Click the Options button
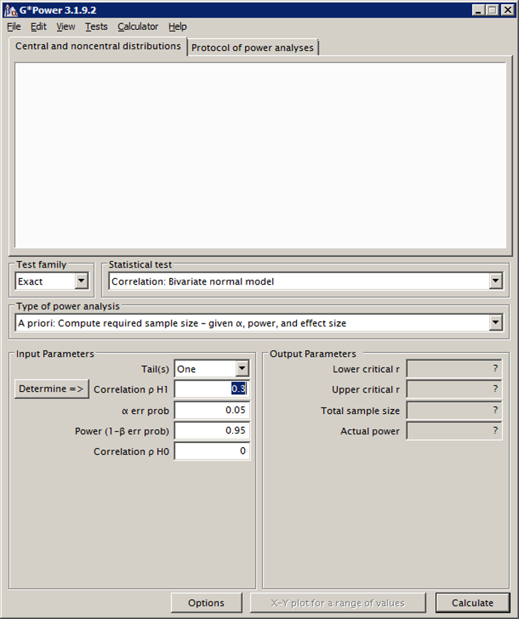This screenshot has width=519, height=619. pos(206,603)
